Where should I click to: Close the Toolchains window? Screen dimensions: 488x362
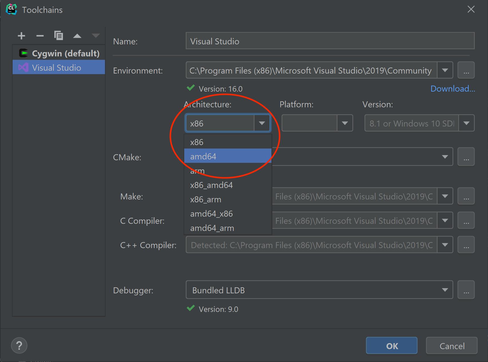point(471,9)
